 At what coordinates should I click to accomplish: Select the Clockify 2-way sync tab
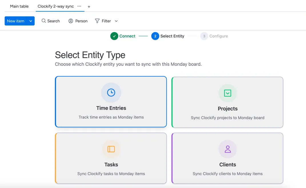coord(56,6)
